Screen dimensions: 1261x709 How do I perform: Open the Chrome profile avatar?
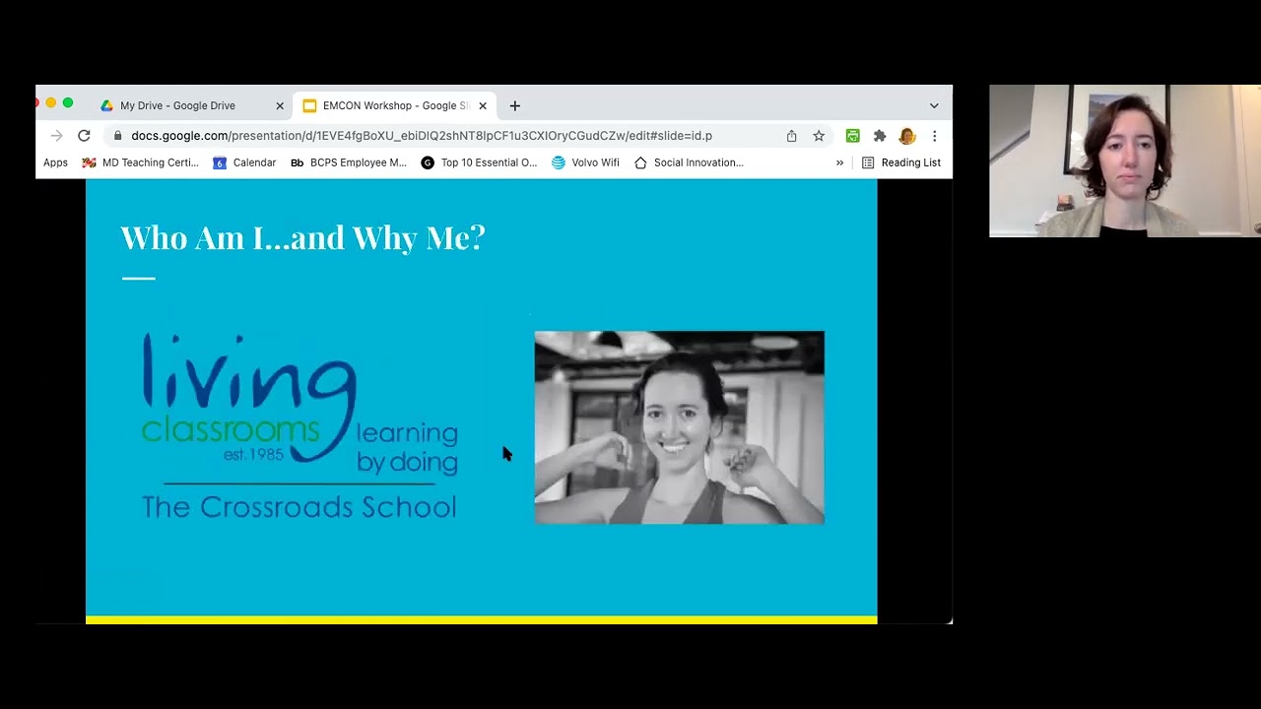point(907,136)
